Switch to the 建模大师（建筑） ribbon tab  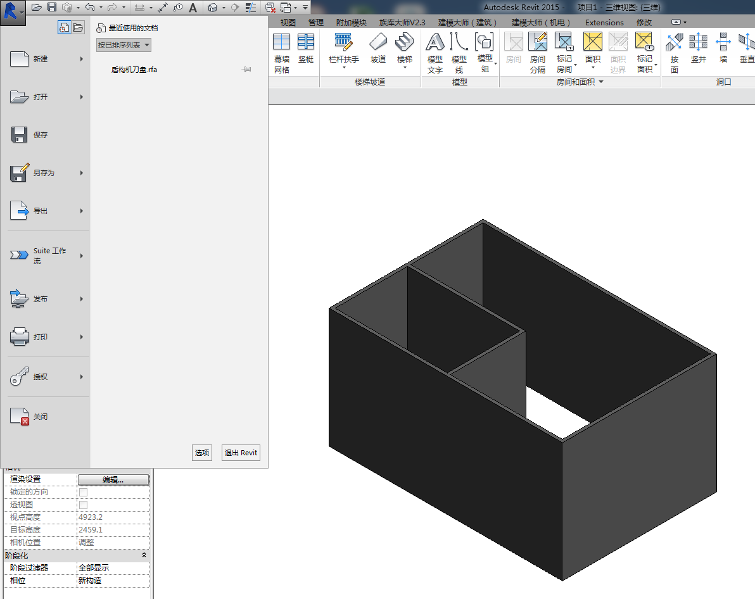(x=467, y=22)
